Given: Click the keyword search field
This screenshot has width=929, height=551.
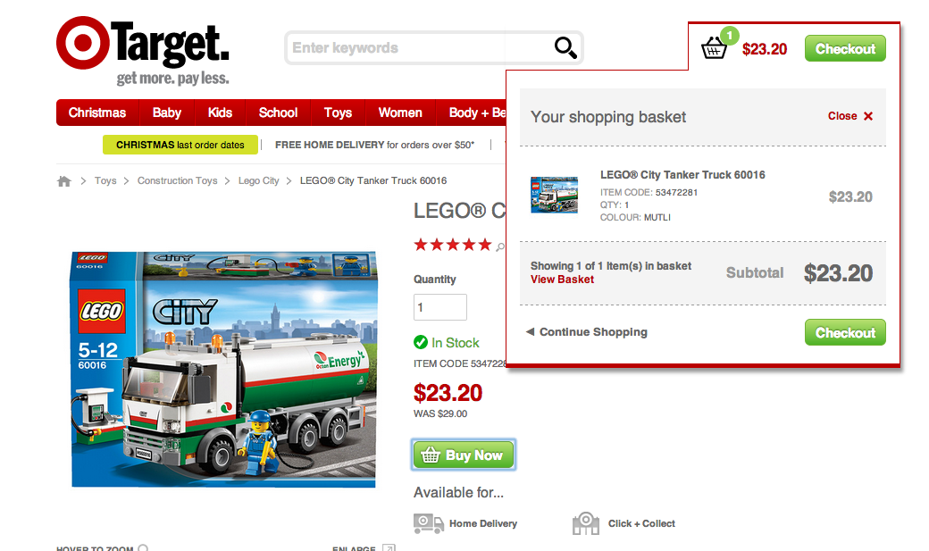Looking at the screenshot, I should [x=421, y=48].
